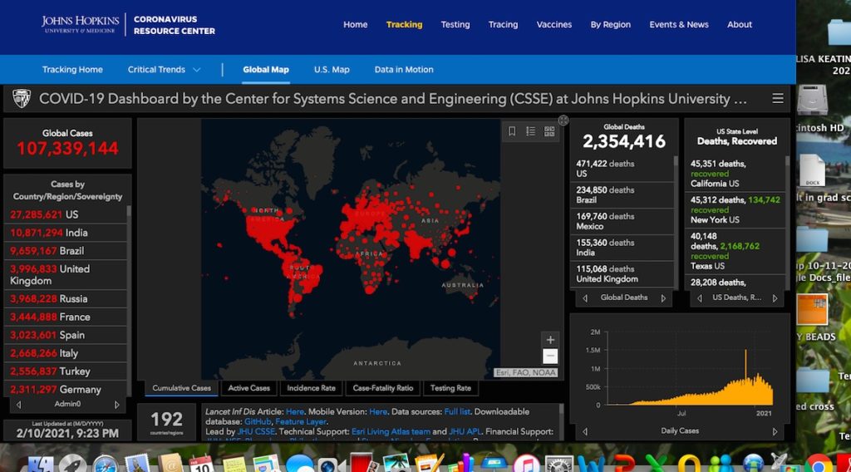Open the By Region nav item

click(x=611, y=24)
